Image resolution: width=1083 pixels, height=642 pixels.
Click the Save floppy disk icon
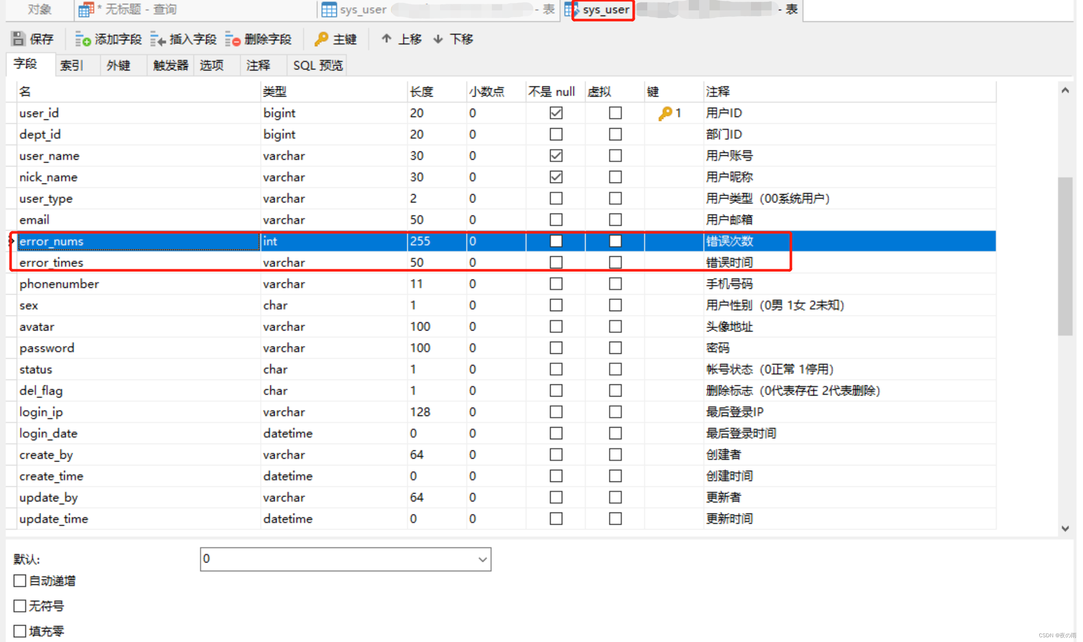click(x=18, y=39)
